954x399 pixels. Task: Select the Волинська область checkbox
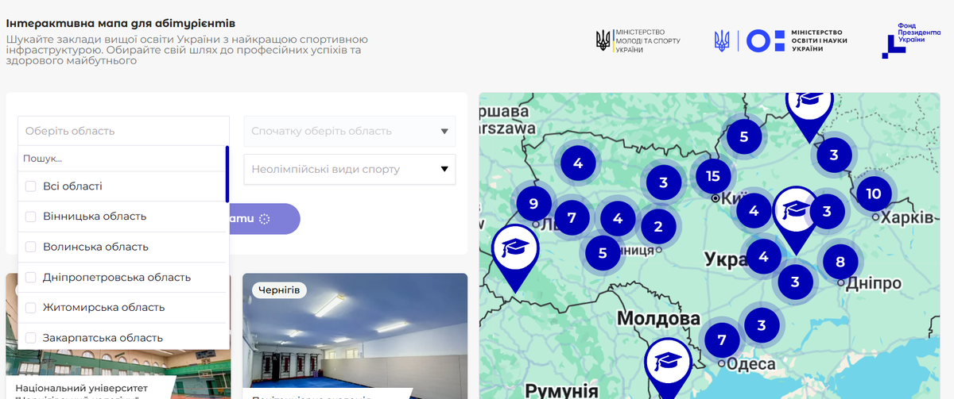point(31,247)
